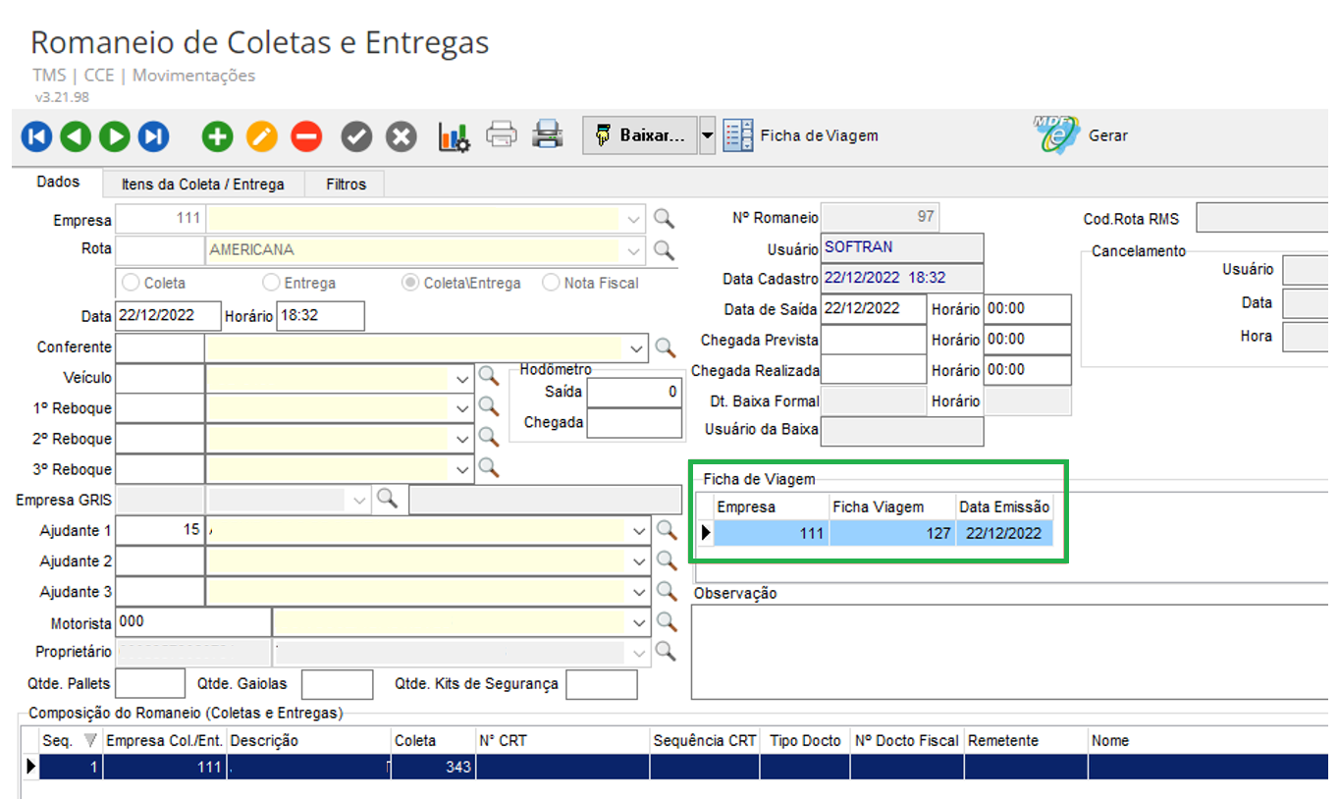The width and height of the screenshot is (1339, 799).
Task: Go to the last record
Action: point(153,136)
